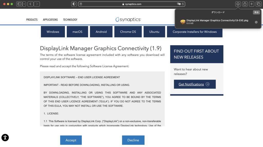Go back to the previous page
Screen dimensions: 263x147
coord(30,4)
